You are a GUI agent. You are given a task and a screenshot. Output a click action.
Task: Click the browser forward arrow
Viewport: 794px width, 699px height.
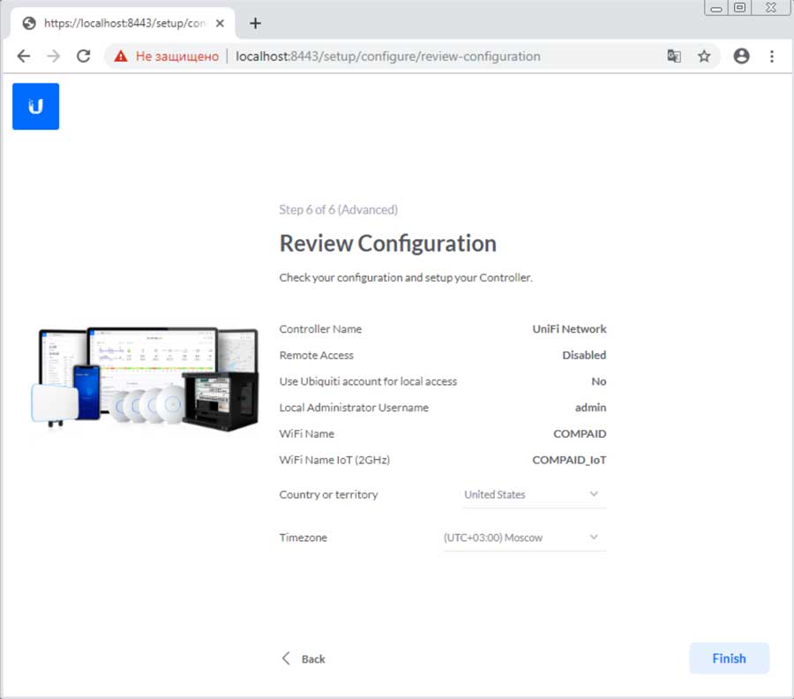click(x=53, y=56)
